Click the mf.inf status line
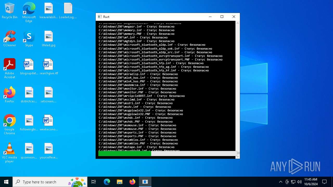Viewport: 333px width, 187px height. pyautogui.click(x=133, y=37)
